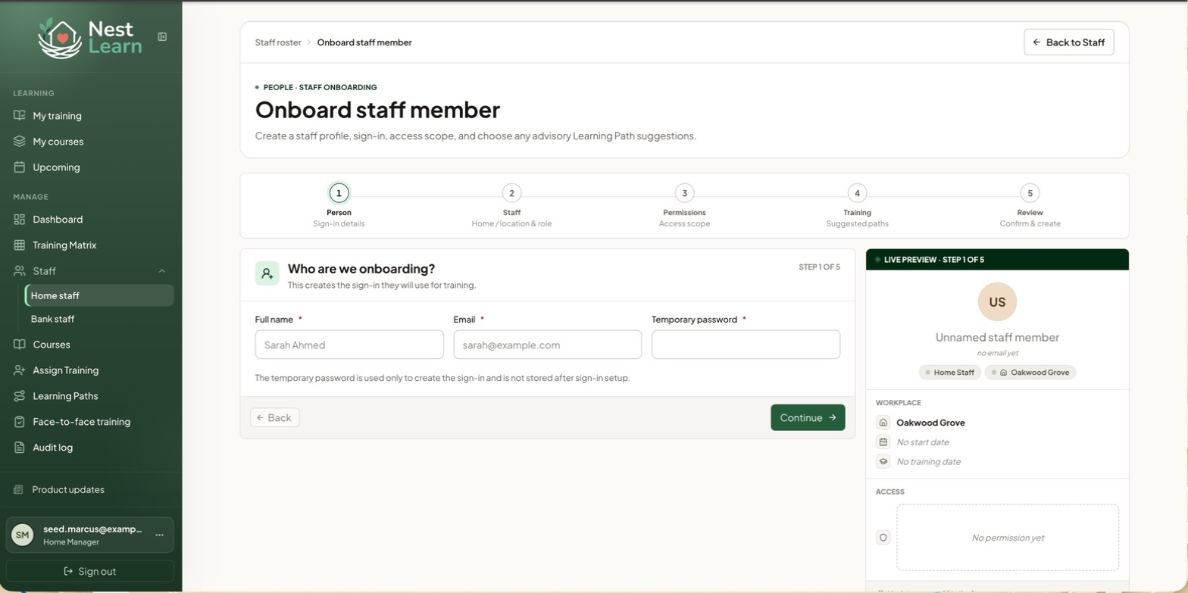The image size is (1188, 593).
Task: Focus the Full name input field
Action: [349, 345]
